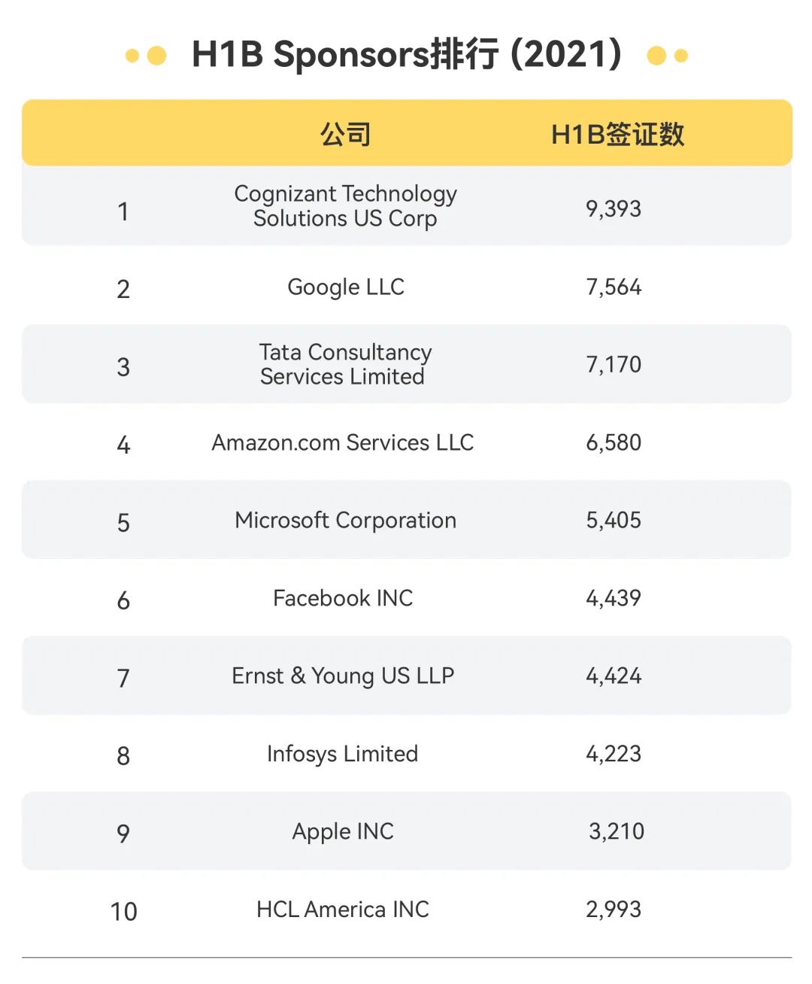Click rank number 5
Screen dimensions: 812x984
click(124, 523)
